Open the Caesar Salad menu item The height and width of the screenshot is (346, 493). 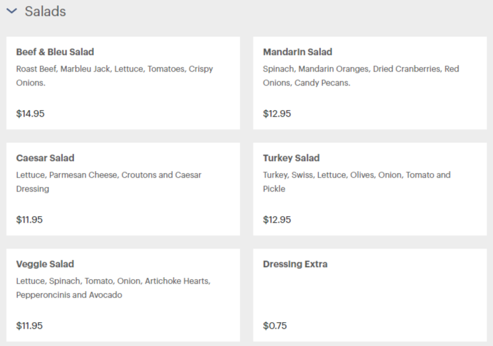tap(123, 189)
